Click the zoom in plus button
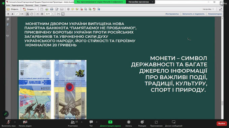Screen dimensions: 229x128 (42, 14)
